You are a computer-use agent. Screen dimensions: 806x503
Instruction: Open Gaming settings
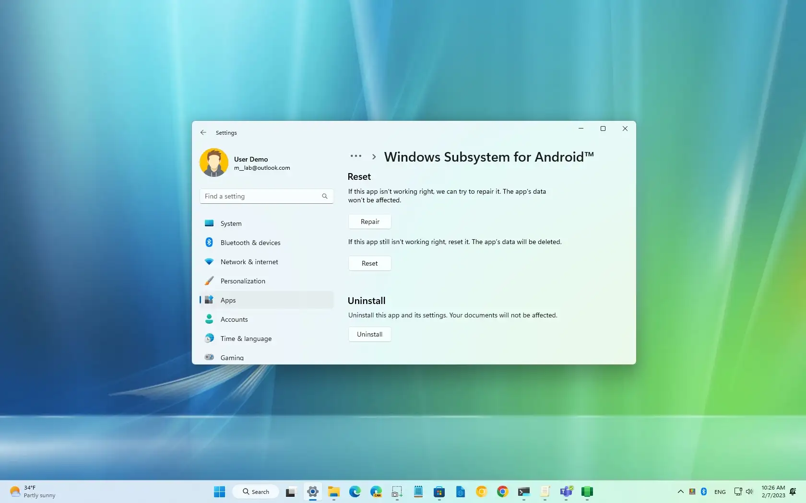tap(231, 357)
